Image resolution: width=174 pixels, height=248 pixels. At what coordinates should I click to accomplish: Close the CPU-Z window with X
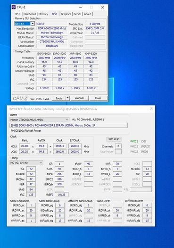pyautogui.click(x=103, y=7)
